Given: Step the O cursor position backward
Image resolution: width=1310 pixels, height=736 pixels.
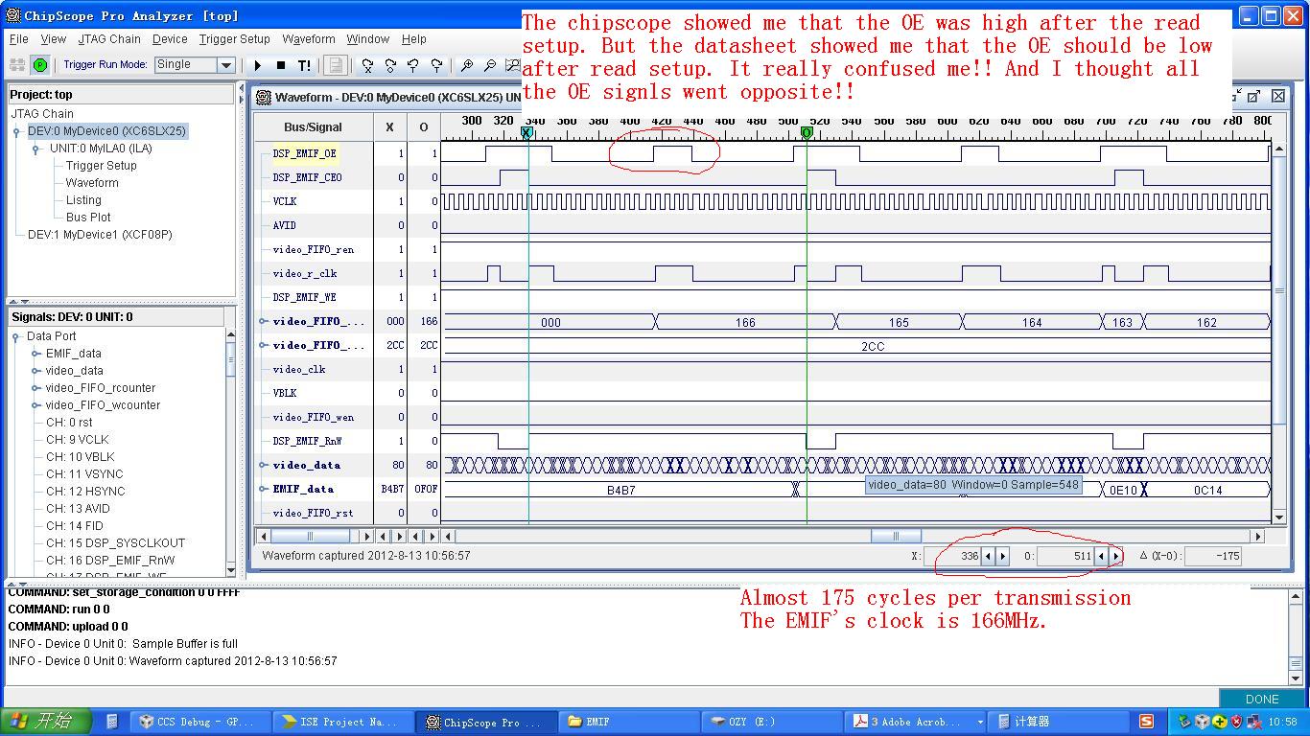Looking at the screenshot, I should (x=1101, y=556).
